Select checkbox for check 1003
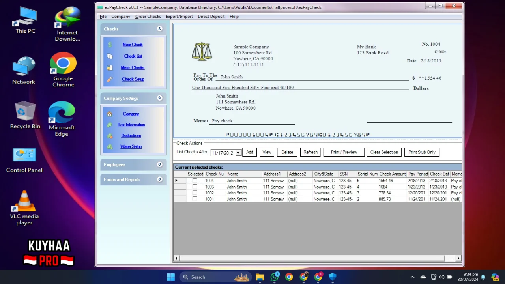The height and width of the screenshot is (284, 505). point(195,187)
